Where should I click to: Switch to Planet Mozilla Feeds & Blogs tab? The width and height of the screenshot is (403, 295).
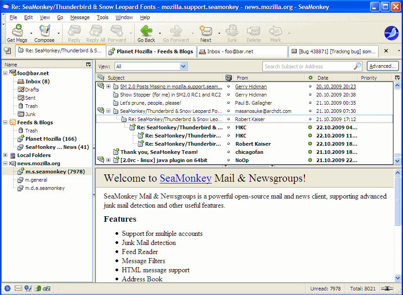[152, 51]
